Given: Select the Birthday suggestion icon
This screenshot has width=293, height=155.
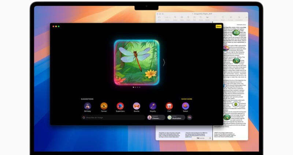Looking at the screenshot, I should [x=87, y=106].
